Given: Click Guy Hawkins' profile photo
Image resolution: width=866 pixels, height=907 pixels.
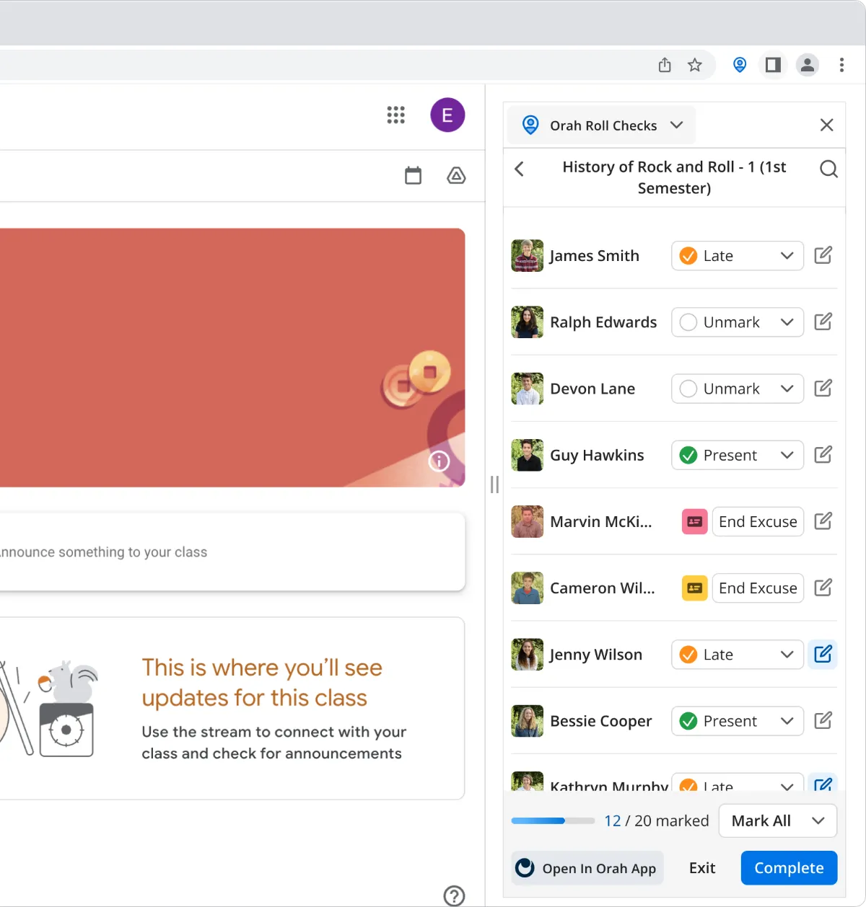Looking at the screenshot, I should (x=527, y=455).
